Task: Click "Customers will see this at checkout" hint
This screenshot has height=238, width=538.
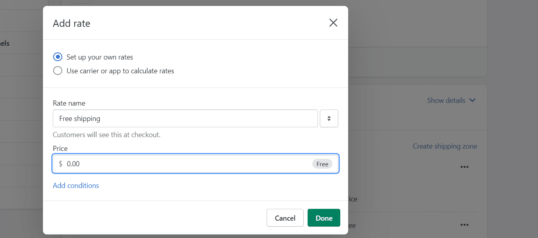Action: click(107, 135)
